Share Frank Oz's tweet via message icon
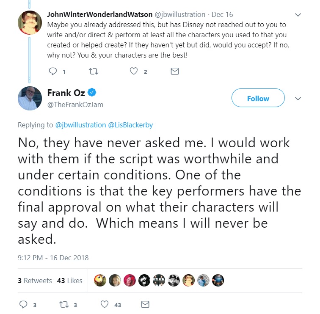The image size is (320, 314). [x=145, y=304]
